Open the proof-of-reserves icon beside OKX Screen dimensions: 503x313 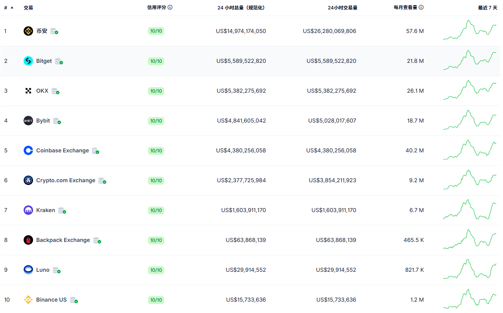point(55,91)
